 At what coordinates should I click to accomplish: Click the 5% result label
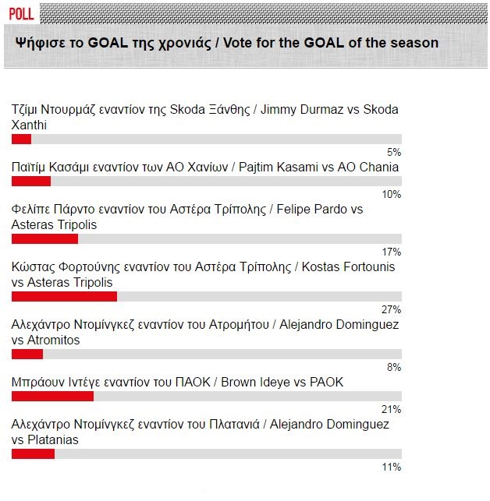tap(394, 152)
